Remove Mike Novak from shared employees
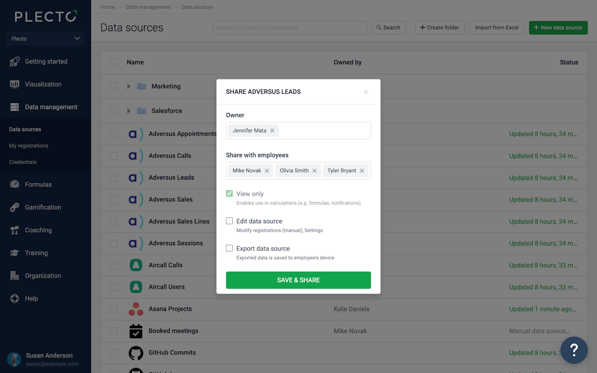Screen dimensions: 597x373 coord(267,171)
